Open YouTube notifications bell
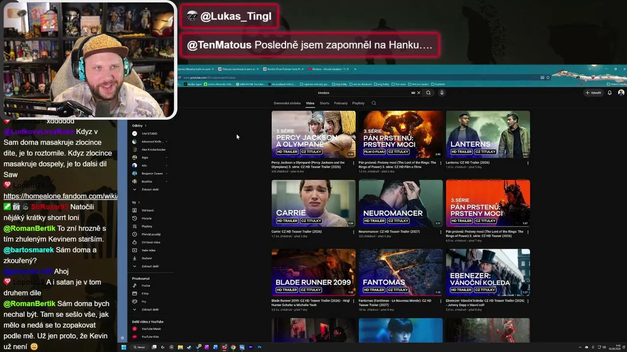 coord(610,93)
